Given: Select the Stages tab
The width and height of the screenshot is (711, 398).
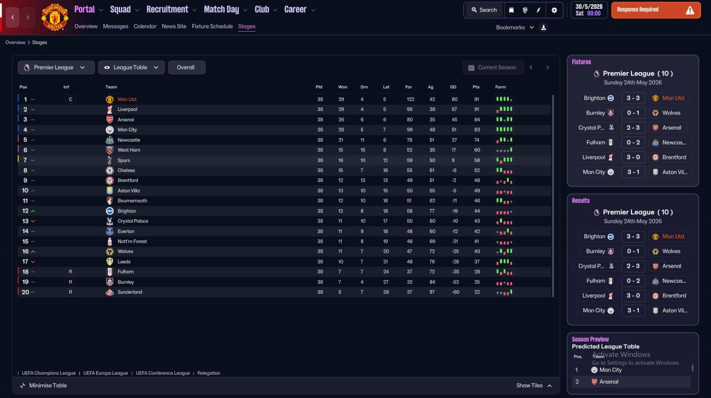Looking at the screenshot, I should pos(247,26).
